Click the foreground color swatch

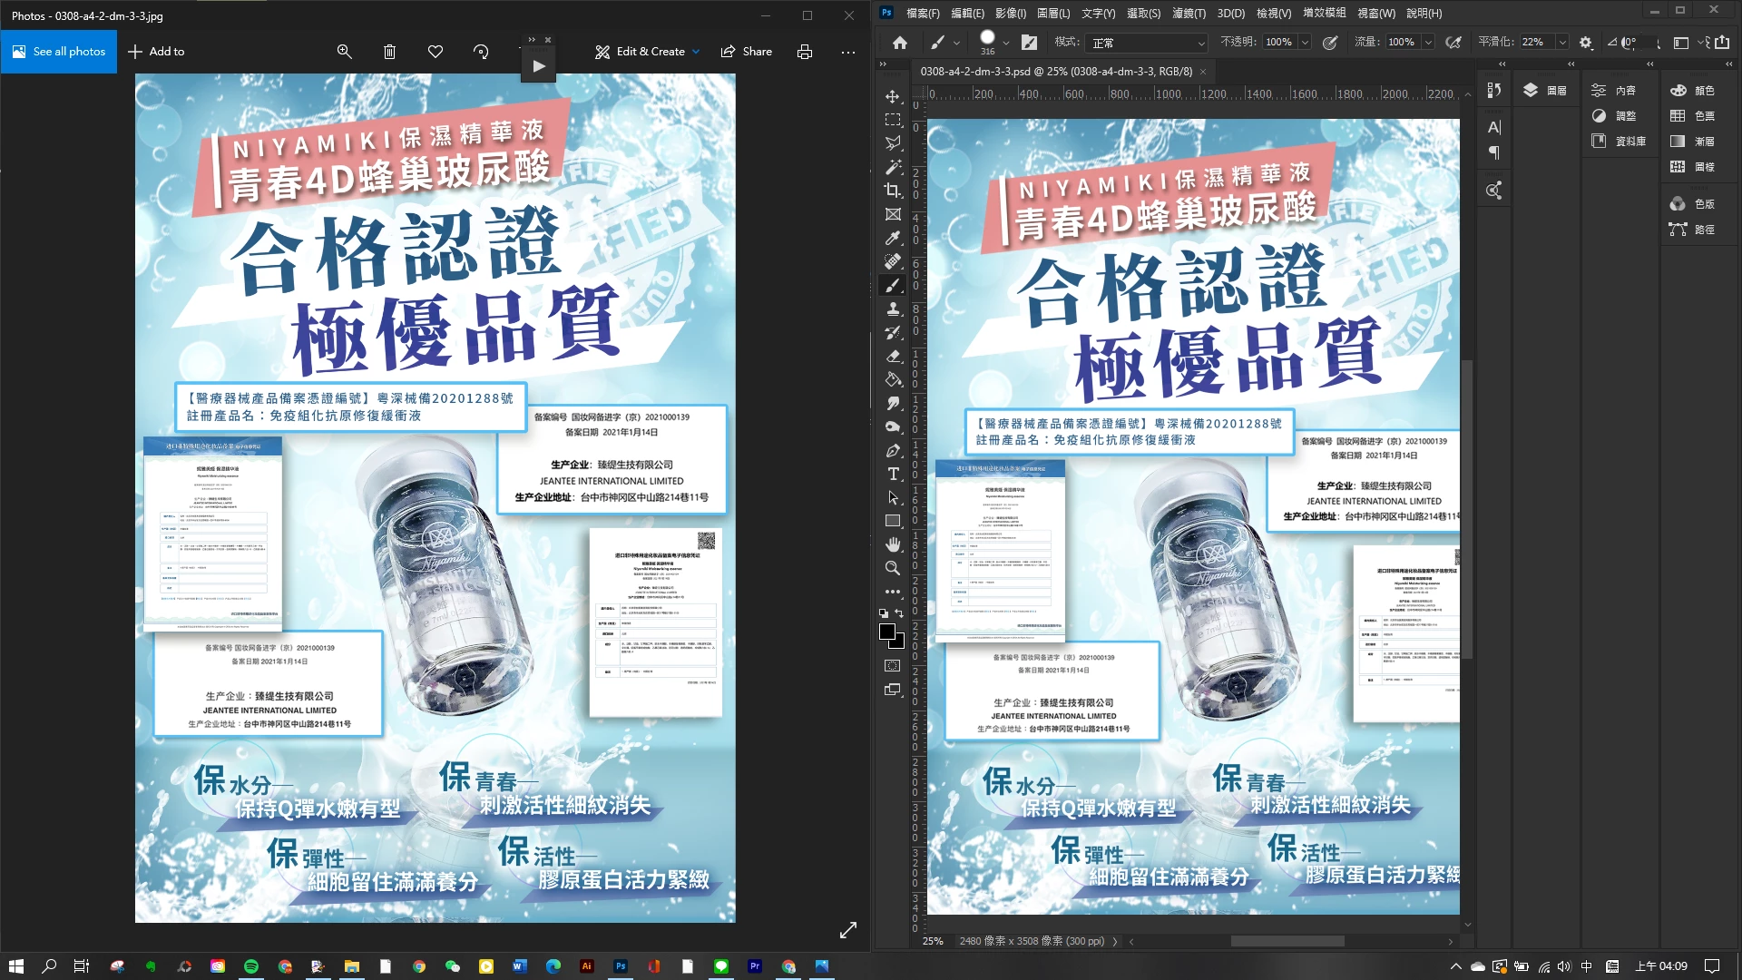point(887,632)
